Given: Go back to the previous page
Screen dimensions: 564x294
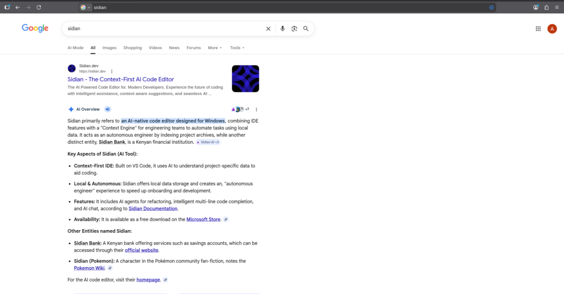Looking at the screenshot, I should point(18,7).
